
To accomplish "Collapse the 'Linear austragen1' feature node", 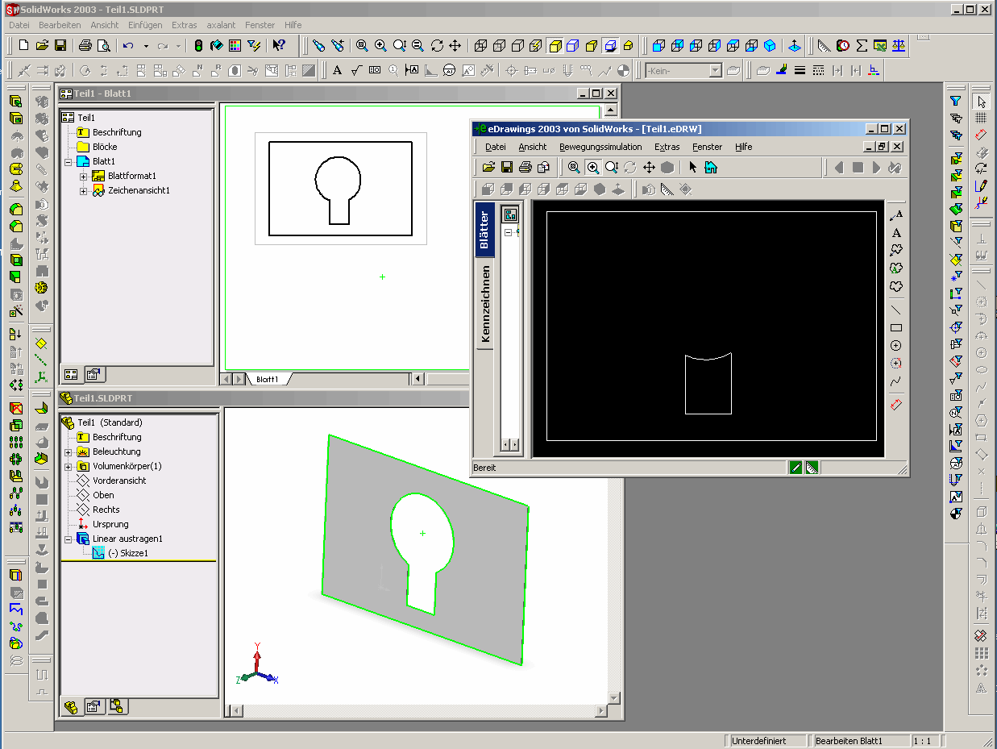I will tap(69, 539).
